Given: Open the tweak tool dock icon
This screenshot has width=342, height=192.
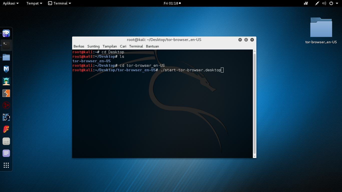Looking at the screenshot, I should coord(6,141).
